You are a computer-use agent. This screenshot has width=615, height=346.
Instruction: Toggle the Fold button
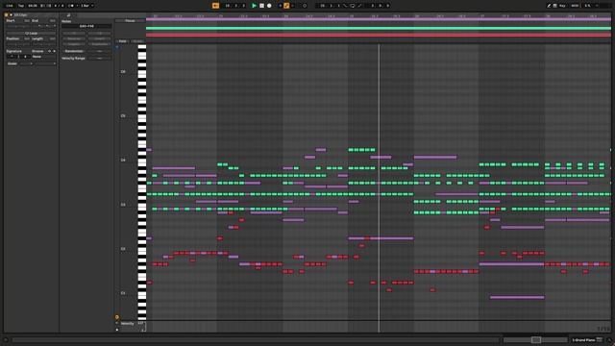point(122,40)
